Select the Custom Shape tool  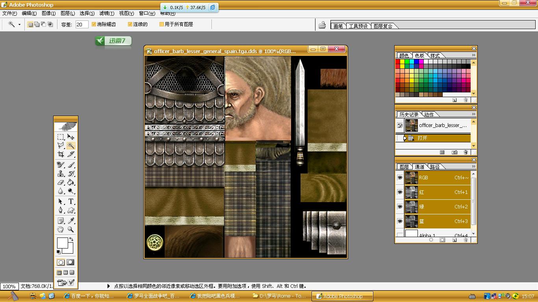coord(71,210)
